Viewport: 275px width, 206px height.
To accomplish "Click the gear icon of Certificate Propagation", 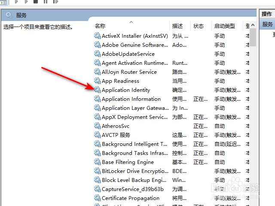I will 98,198.
